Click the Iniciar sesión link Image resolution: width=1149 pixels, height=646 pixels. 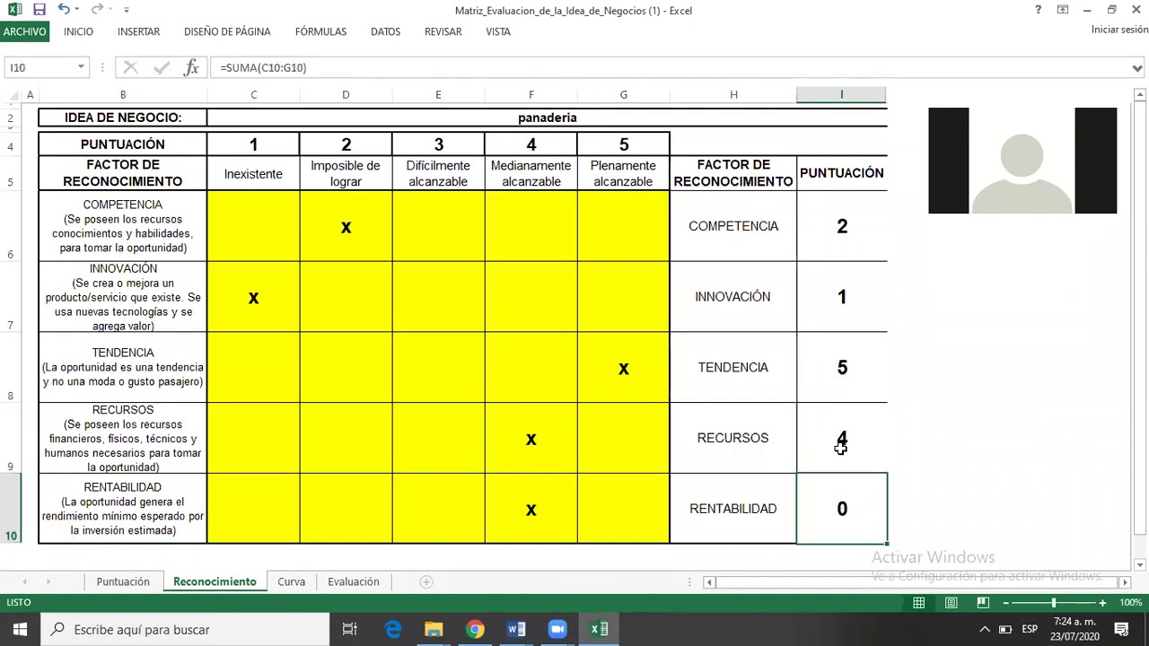(1119, 30)
